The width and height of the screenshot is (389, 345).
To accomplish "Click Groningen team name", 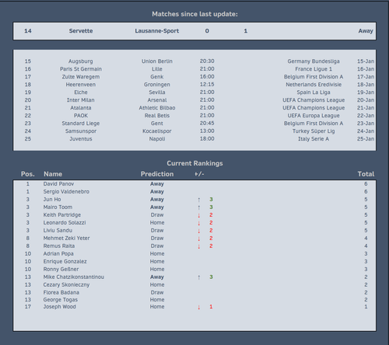I will point(157,85).
